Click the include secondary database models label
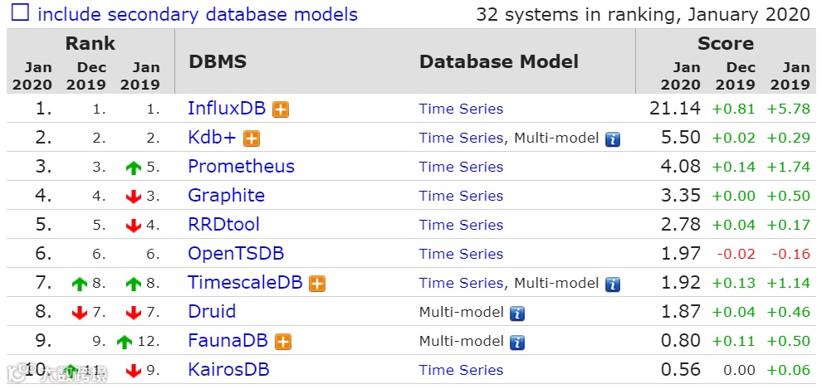The height and width of the screenshot is (389, 822). click(198, 14)
